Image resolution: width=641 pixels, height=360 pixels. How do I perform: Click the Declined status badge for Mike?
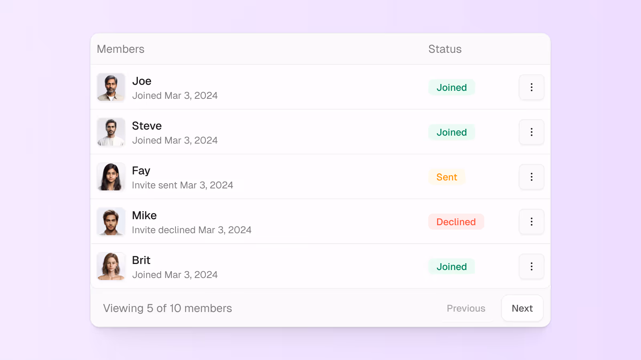click(456, 222)
